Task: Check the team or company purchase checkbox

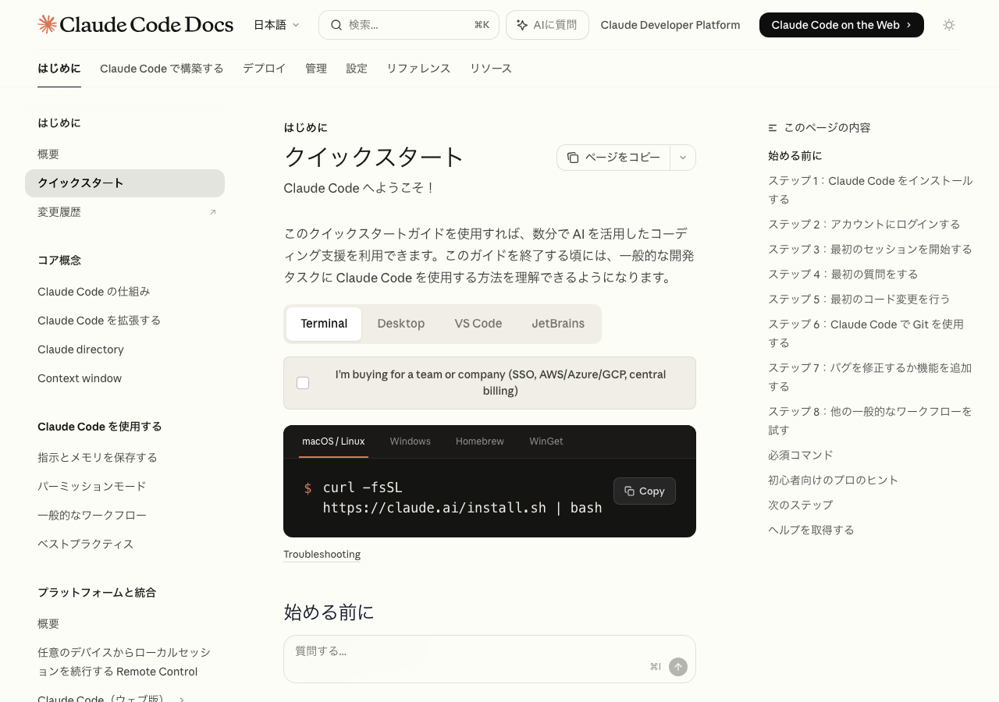Action: (x=303, y=383)
